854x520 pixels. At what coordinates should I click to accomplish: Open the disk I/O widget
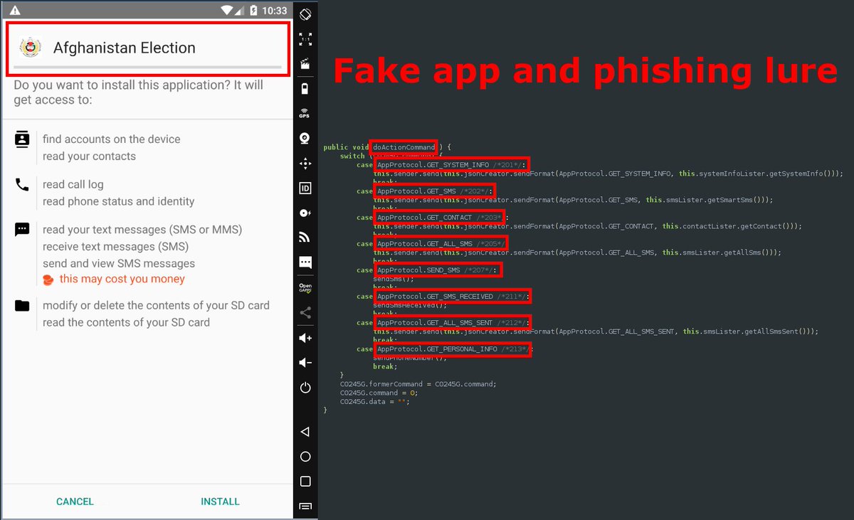point(305,213)
